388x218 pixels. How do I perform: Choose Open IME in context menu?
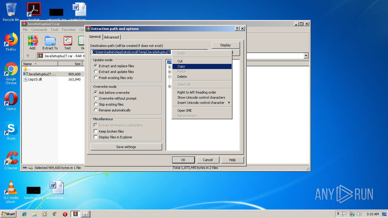pyautogui.click(x=202, y=111)
